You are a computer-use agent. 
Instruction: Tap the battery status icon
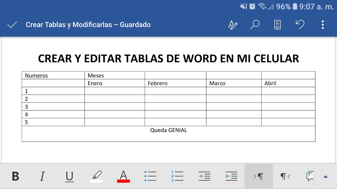point(295,7)
